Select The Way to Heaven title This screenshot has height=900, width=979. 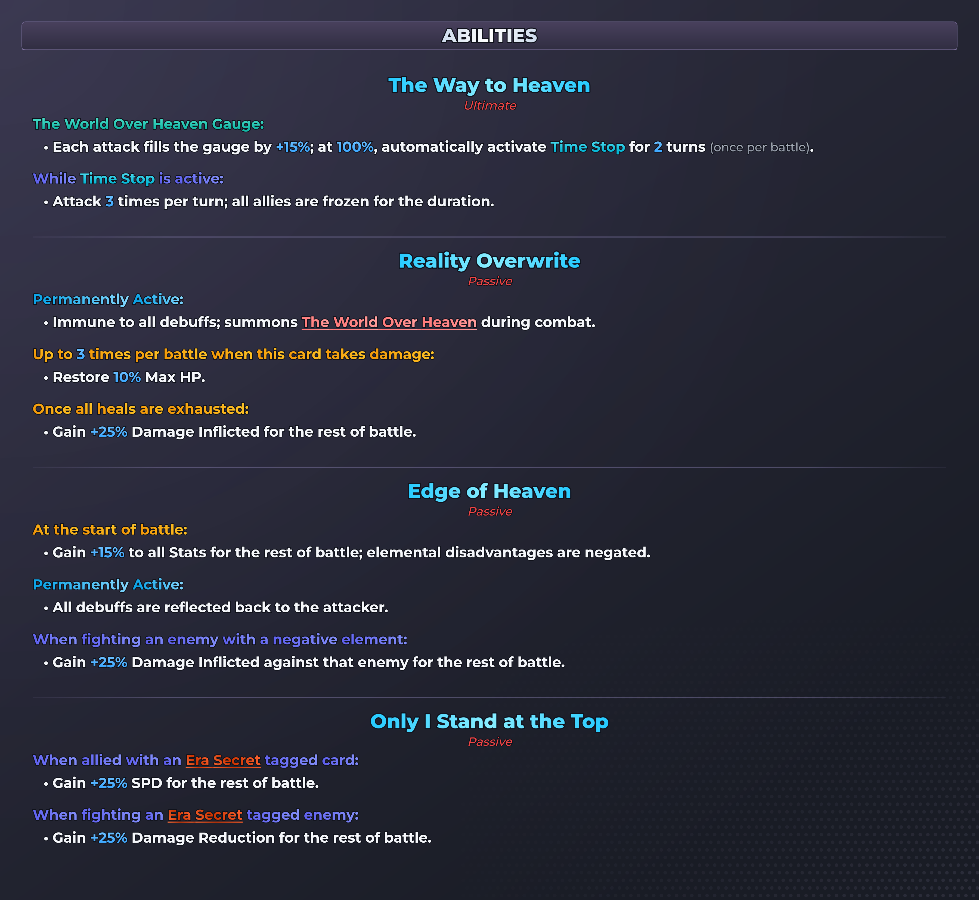click(489, 86)
